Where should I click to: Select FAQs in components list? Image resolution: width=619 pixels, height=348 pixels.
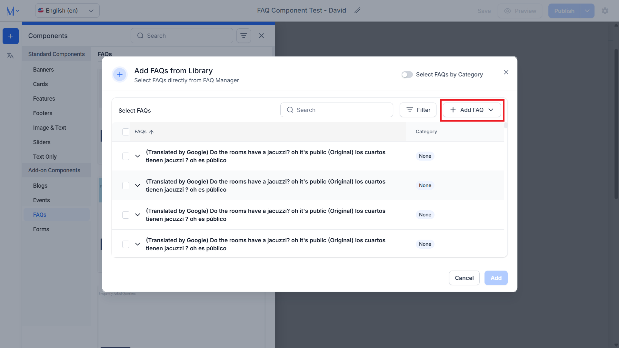coord(56,215)
